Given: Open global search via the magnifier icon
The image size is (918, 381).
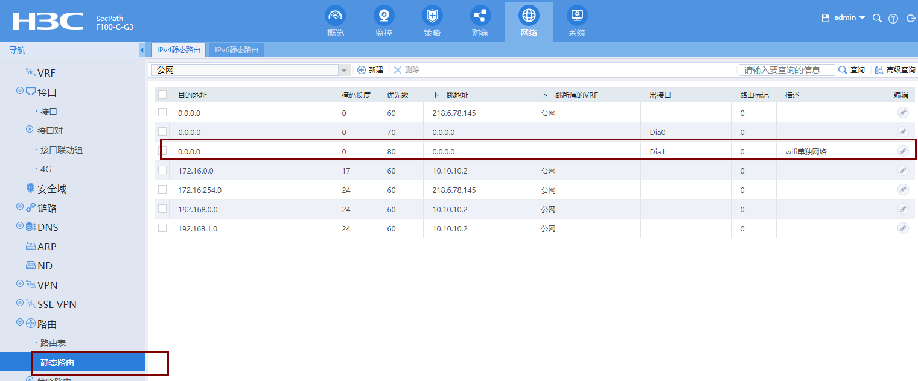Looking at the screenshot, I should [x=877, y=18].
